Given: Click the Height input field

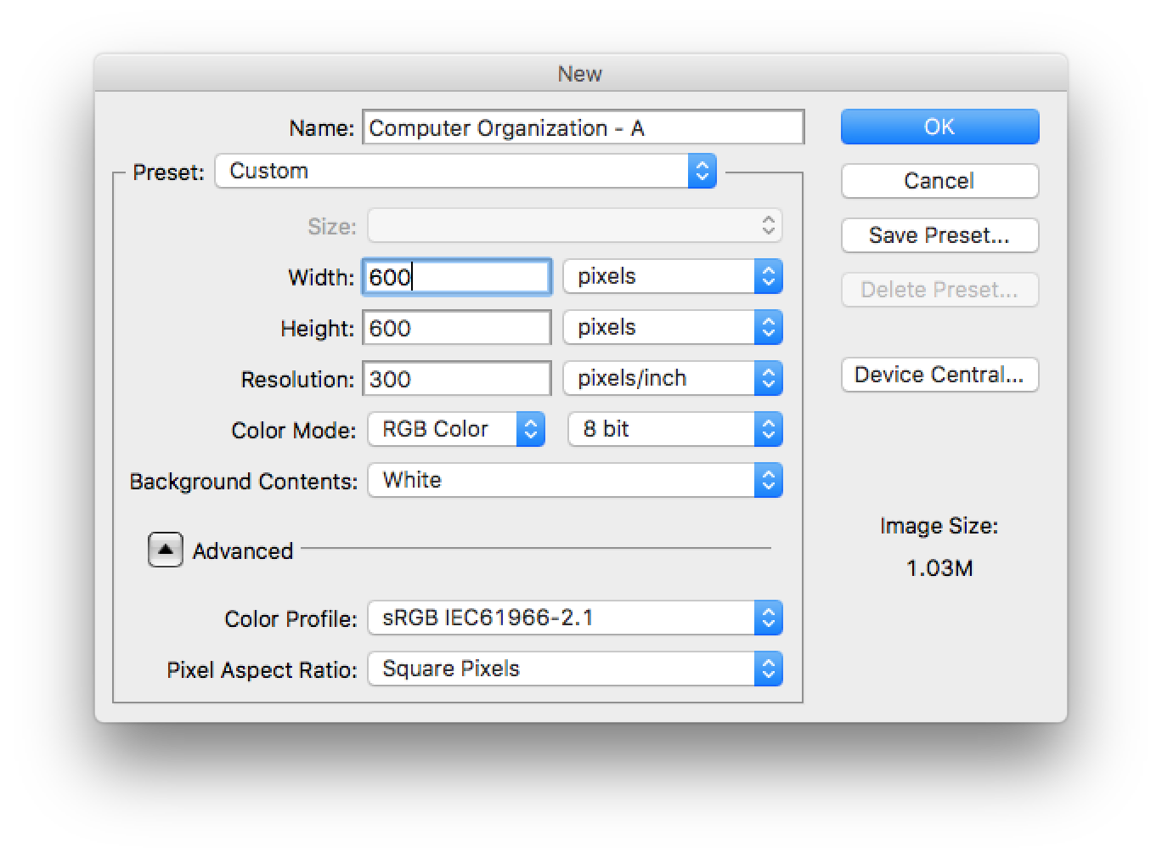Looking at the screenshot, I should [457, 328].
